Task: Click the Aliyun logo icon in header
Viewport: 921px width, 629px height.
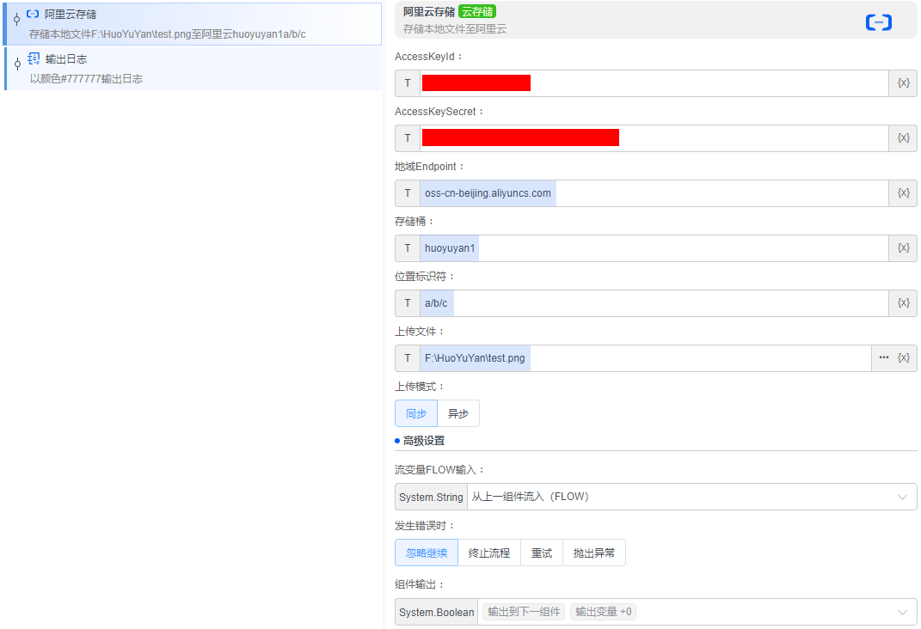Action: pyautogui.click(x=878, y=23)
